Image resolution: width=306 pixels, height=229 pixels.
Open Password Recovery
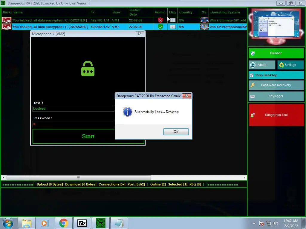276,85
